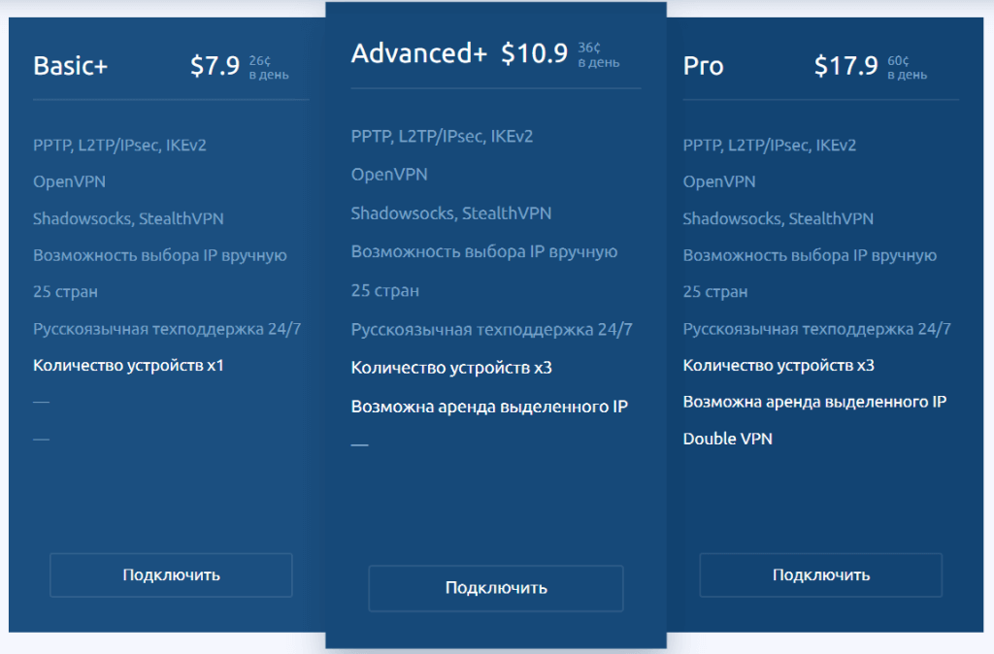The height and width of the screenshot is (654, 994).
Task: Click Количество устройств x3 in Advanced+ card
Action: tap(451, 368)
